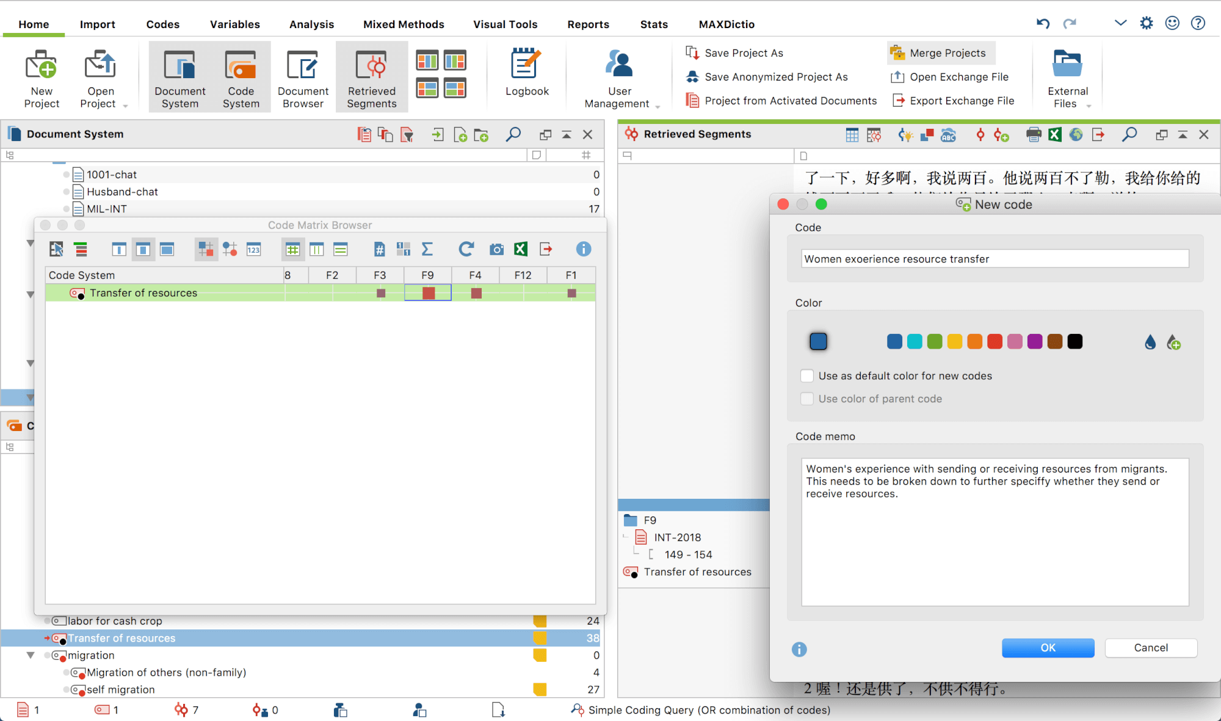This screenshot has height=721, width=1221.
Task: Switch to the MAXDictio tab
Action: (x=726, y=24)
